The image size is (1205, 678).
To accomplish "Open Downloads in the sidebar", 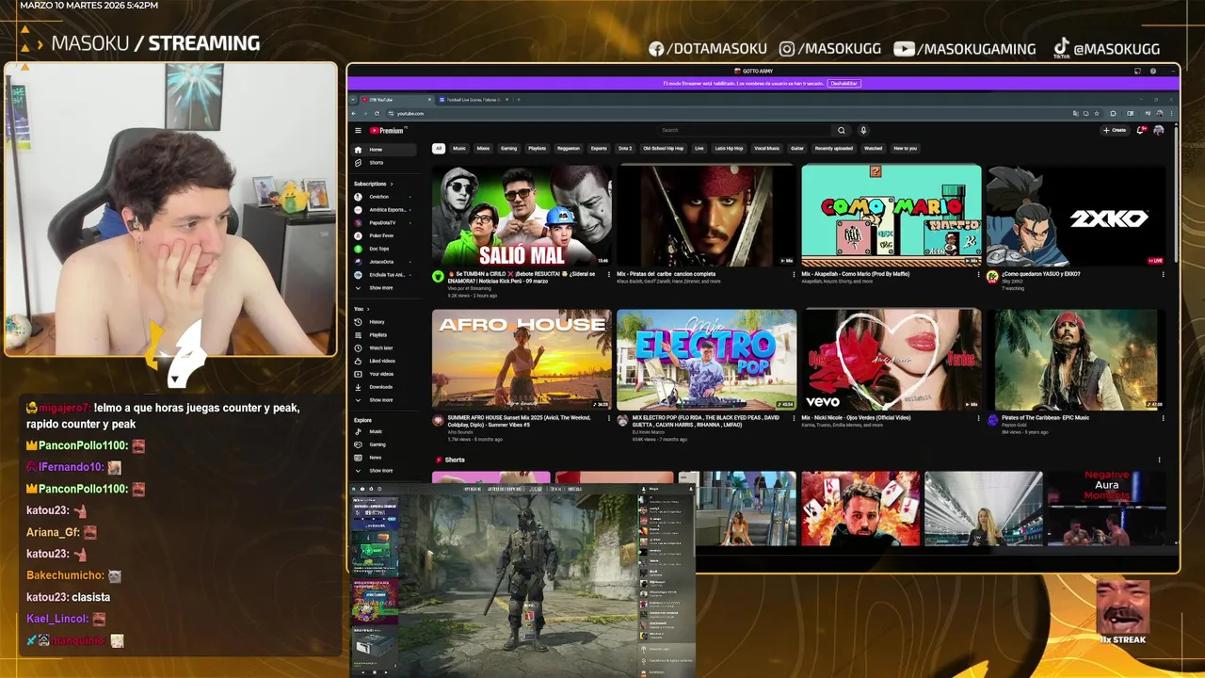I will (x=384, y=387).
